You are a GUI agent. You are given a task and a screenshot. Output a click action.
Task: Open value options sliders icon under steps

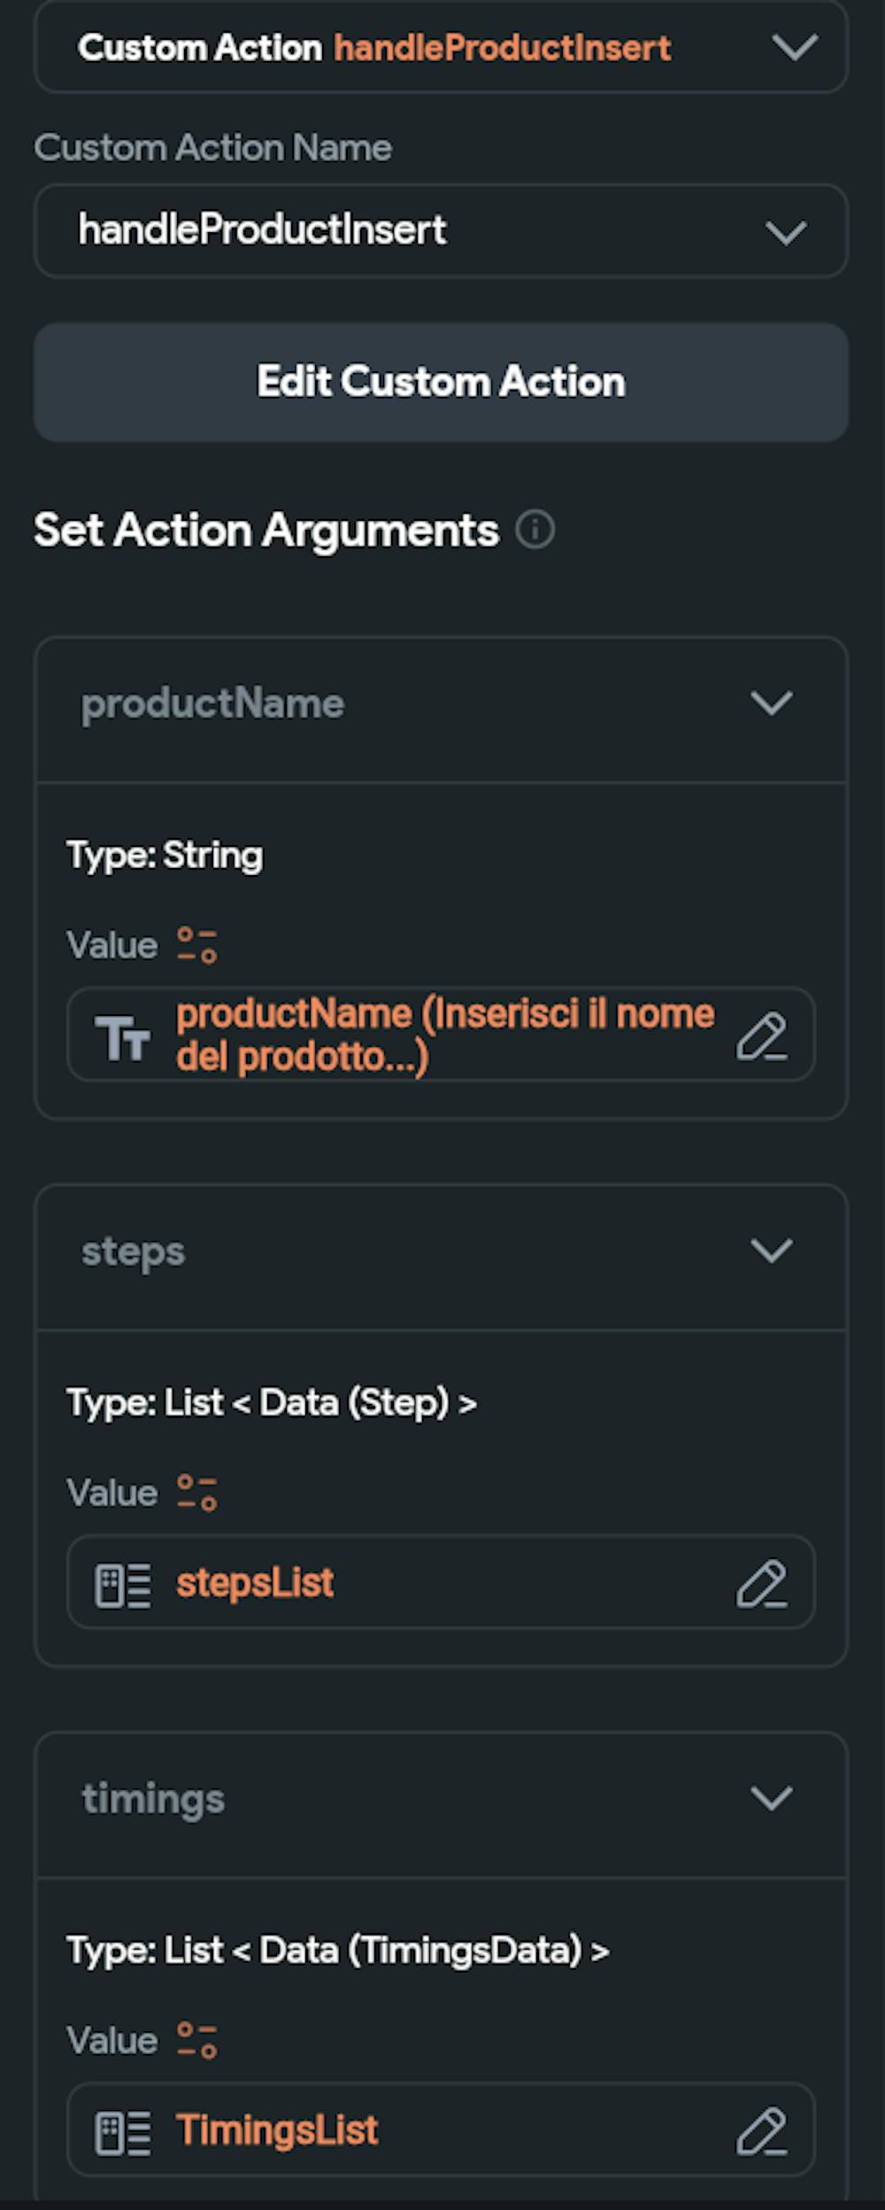[196, 1493]
